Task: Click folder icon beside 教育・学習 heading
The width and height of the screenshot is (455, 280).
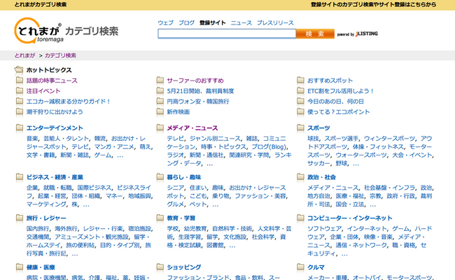Action: 160,218
